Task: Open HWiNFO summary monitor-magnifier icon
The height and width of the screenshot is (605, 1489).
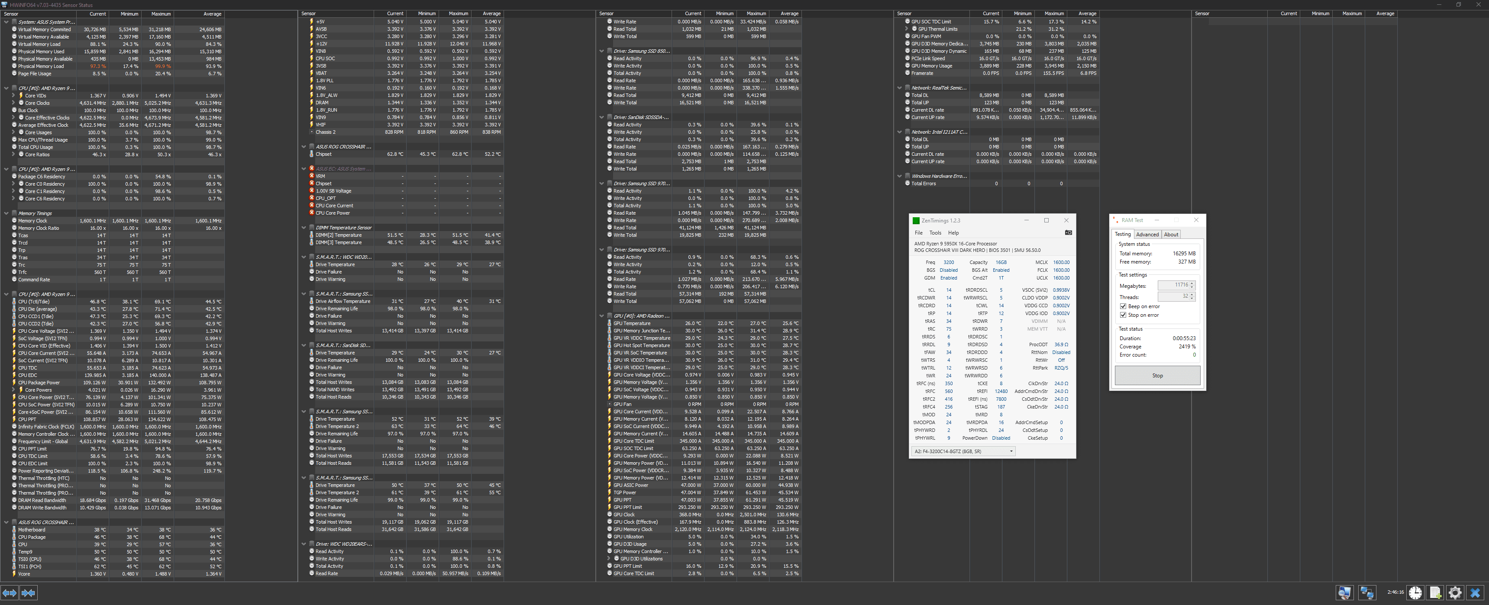Action: click(1344, 592)
